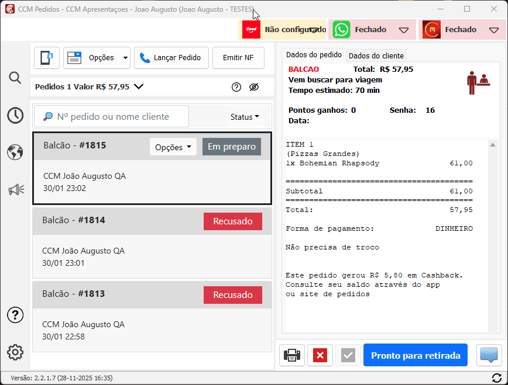Click the Lançar Pedido button
The height and width of the screenshot is (385, 508).
coord(170,58)
